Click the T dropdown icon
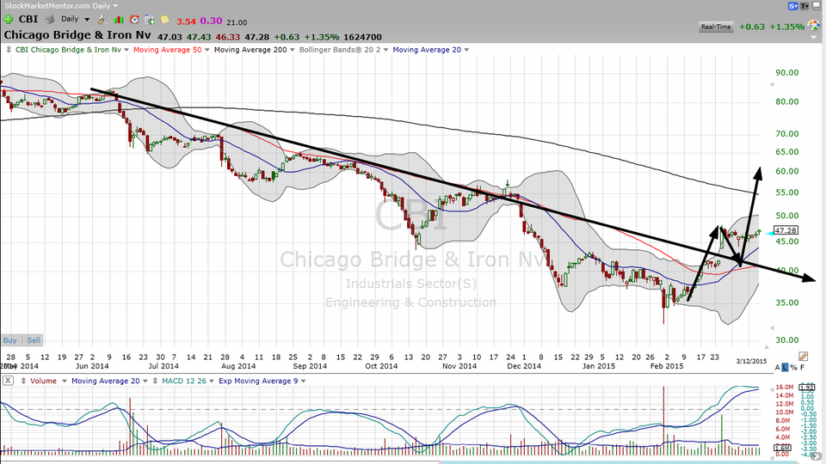The width and height of the screenshot is (826, 464). (804, 6)
